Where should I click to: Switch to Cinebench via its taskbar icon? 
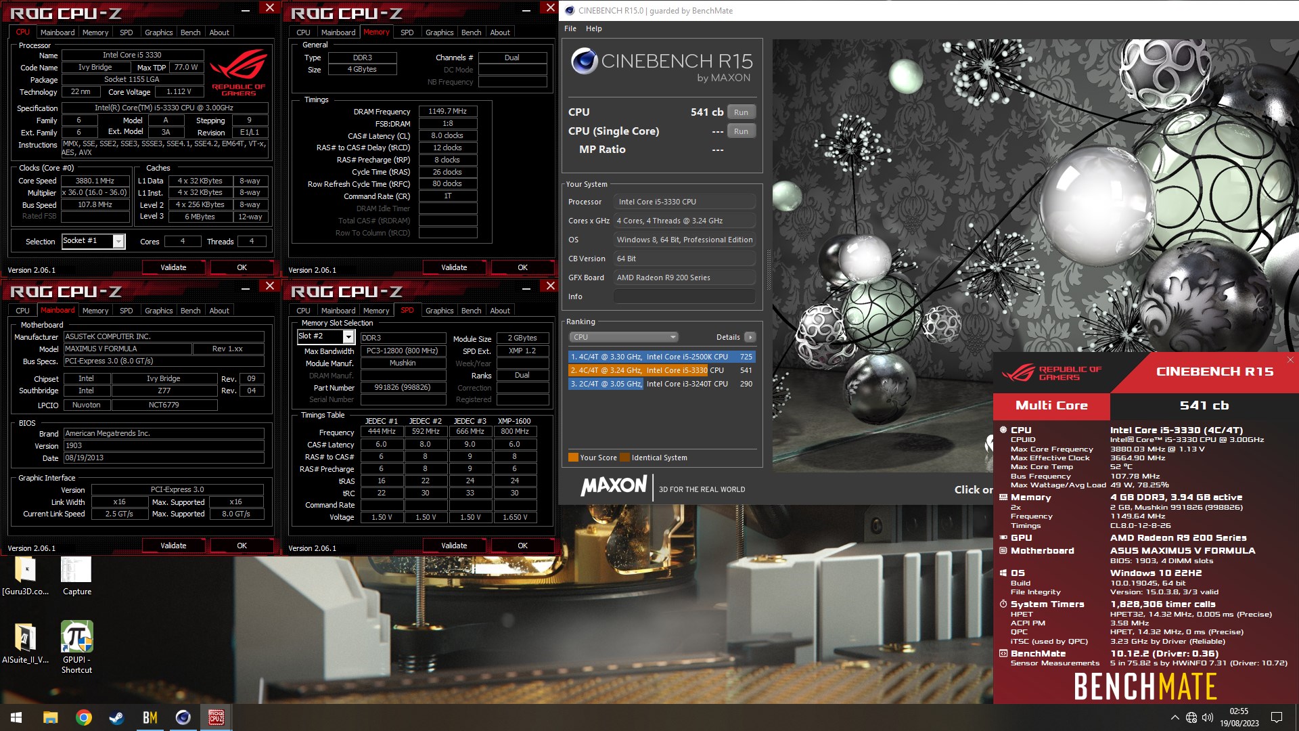(x=183, y=717)
